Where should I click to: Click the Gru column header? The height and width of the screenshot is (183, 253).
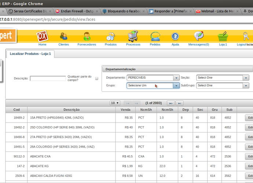point(214,110)
